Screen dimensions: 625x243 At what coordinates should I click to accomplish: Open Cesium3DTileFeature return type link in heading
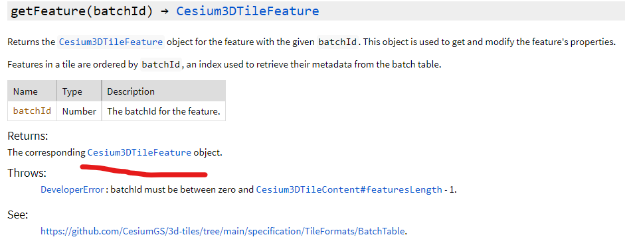click(x=247, y=11)
